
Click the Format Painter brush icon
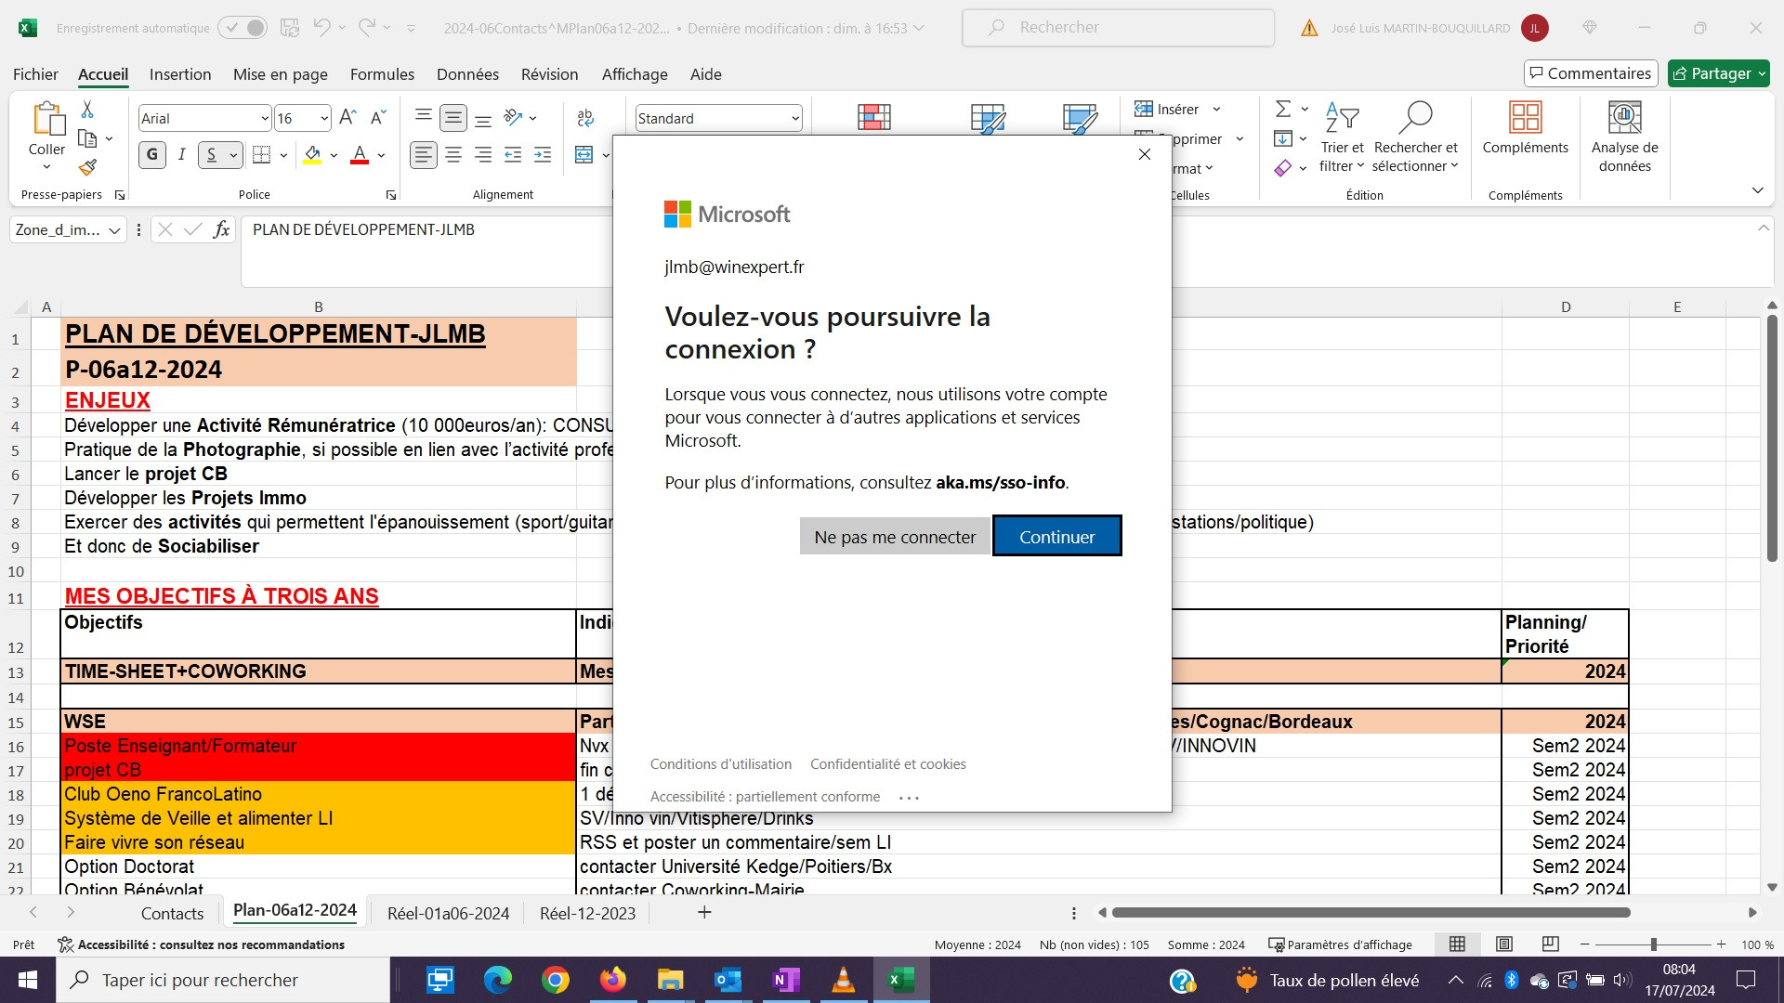click(x=87, y=167)
